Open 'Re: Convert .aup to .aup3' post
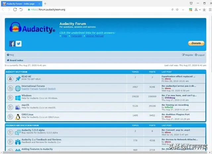The width and height of the screenshot is (212, 154). (176, 130)
